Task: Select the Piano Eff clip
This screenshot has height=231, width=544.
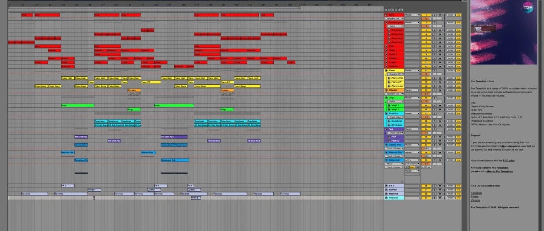Action: [151, 82]
